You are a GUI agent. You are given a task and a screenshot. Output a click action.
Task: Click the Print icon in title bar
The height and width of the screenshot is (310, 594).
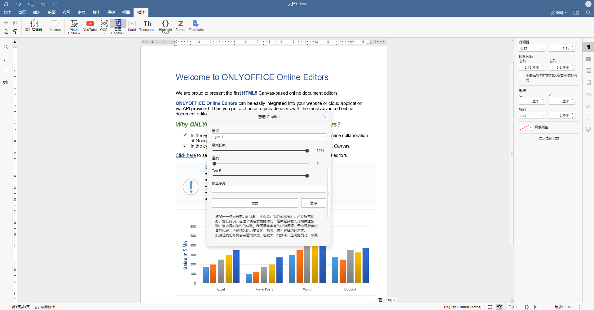[x=18, y=4]
